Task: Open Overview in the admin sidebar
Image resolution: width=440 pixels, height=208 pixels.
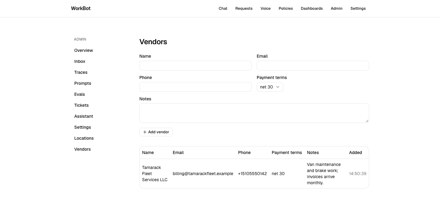Action: coord(83,50)
